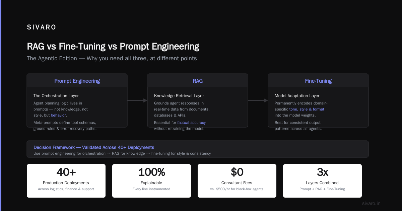This screenshot has width=402, height=211.
Task: Click the 40+ Production Deployments stat card
Action: (x=66, y=181)
